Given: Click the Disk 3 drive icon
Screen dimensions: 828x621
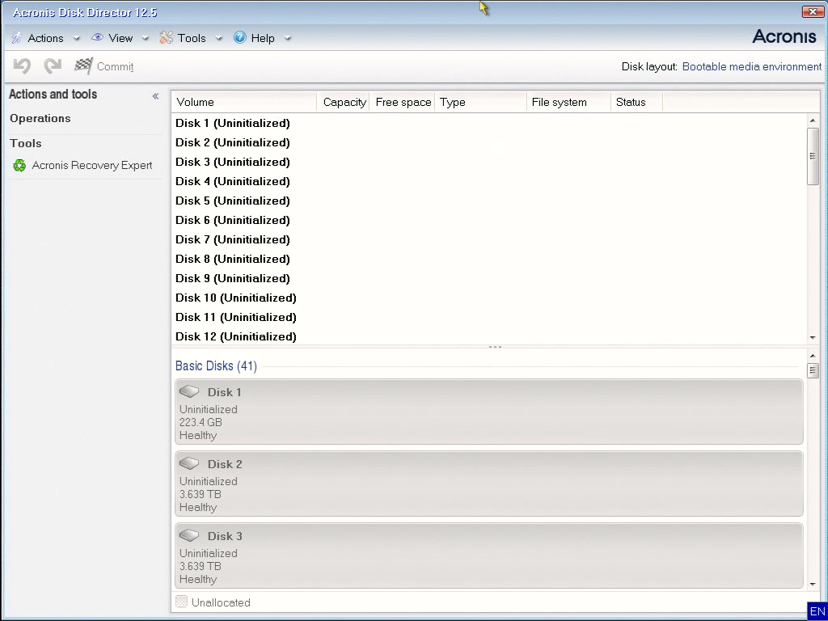Looking at the screenshot, I should pos(189,535).
